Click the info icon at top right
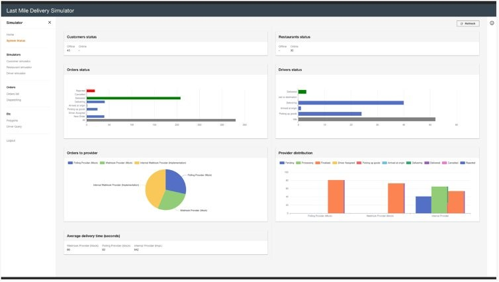The image size is (499, 282). 492,23
